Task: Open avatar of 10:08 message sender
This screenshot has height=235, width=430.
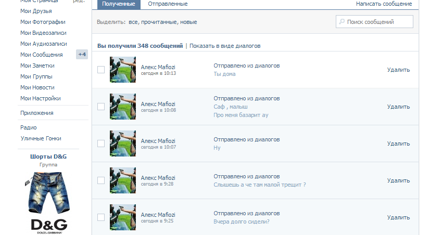Action: tap(123, 107)
